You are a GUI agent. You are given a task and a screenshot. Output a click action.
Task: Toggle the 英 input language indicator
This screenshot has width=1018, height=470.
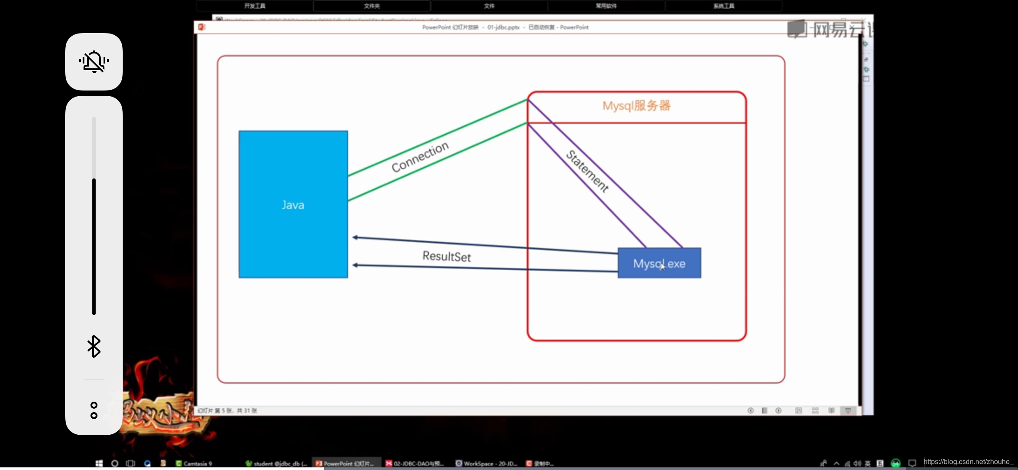coord(868,463)
